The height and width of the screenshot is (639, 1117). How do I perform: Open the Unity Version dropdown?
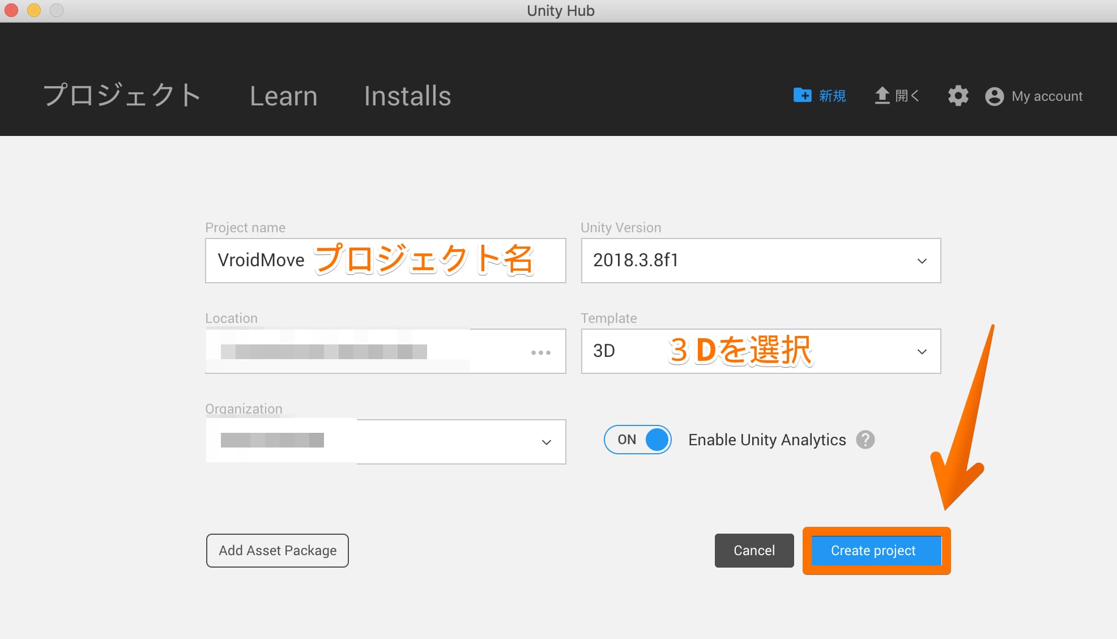[761, 261]
